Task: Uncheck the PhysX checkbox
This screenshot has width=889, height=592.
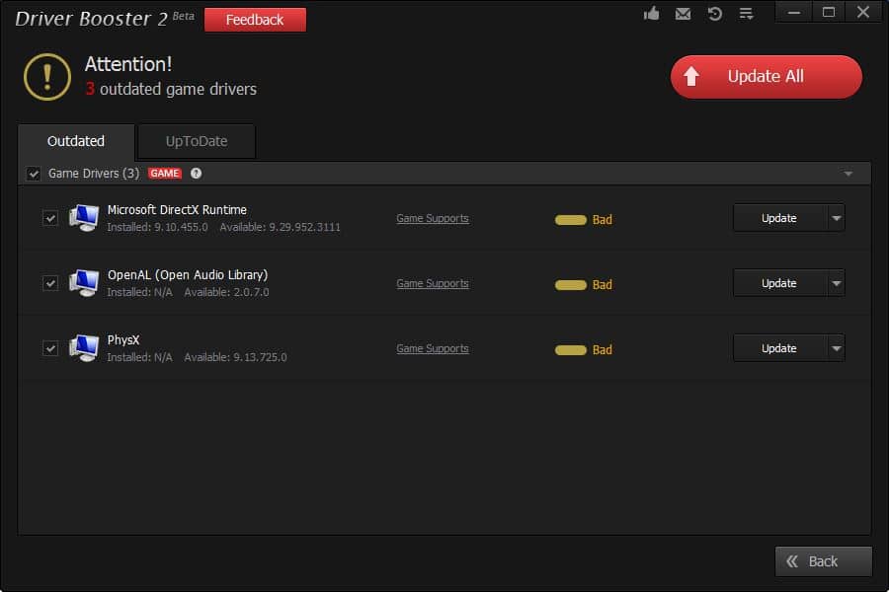Action: pyautogui.click(x=50, y=348)
